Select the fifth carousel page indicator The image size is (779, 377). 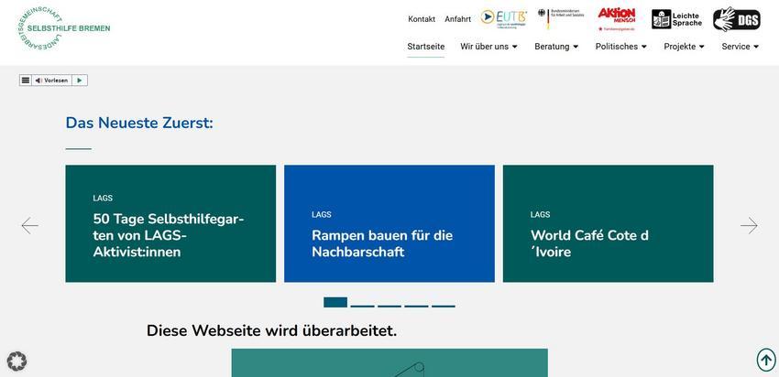(444, 306)
